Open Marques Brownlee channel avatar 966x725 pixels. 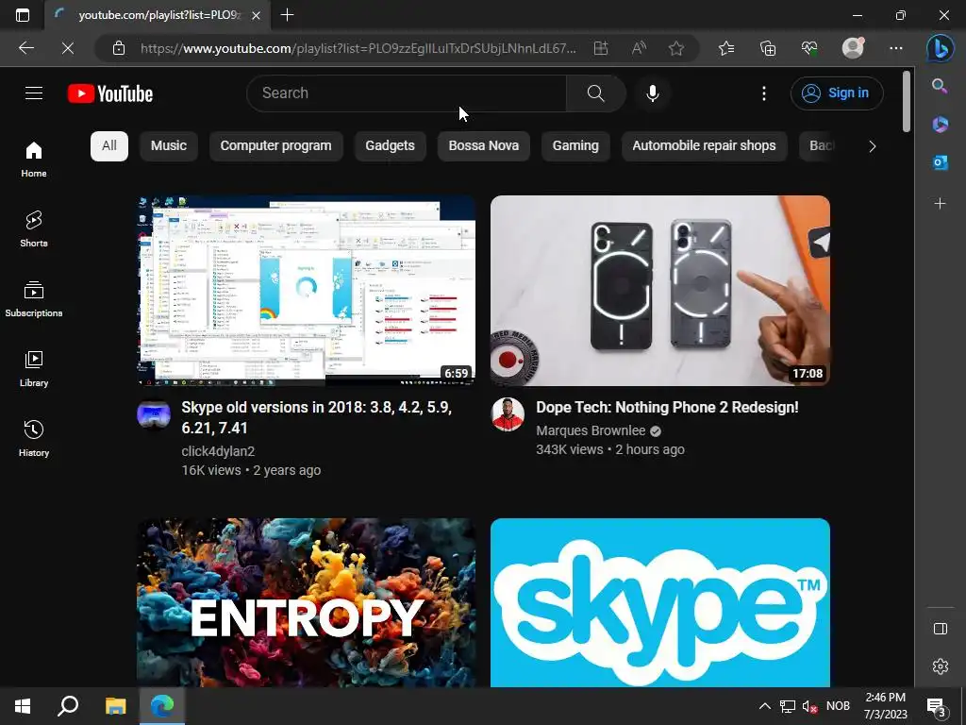[508, 414]
